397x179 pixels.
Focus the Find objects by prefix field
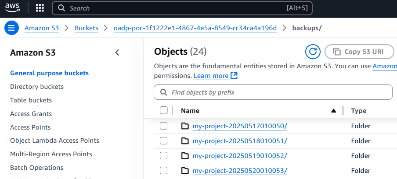click(273, 92)
